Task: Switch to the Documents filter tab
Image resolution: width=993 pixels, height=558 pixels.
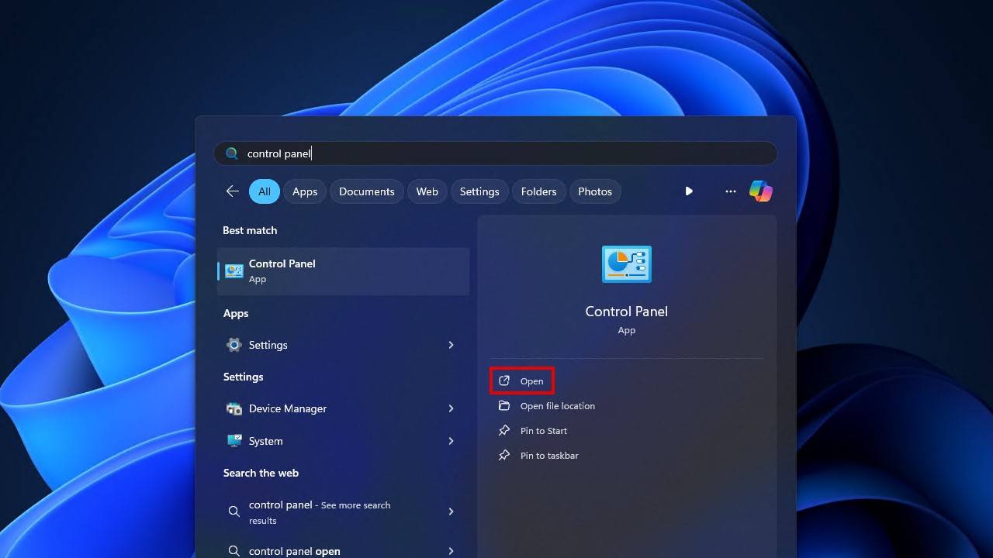Action: [x=367, y=191]
